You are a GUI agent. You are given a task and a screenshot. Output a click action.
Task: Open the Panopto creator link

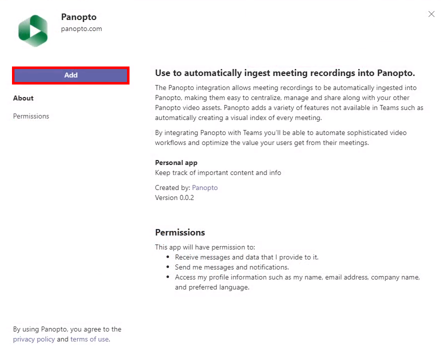[x=205, y=187]
